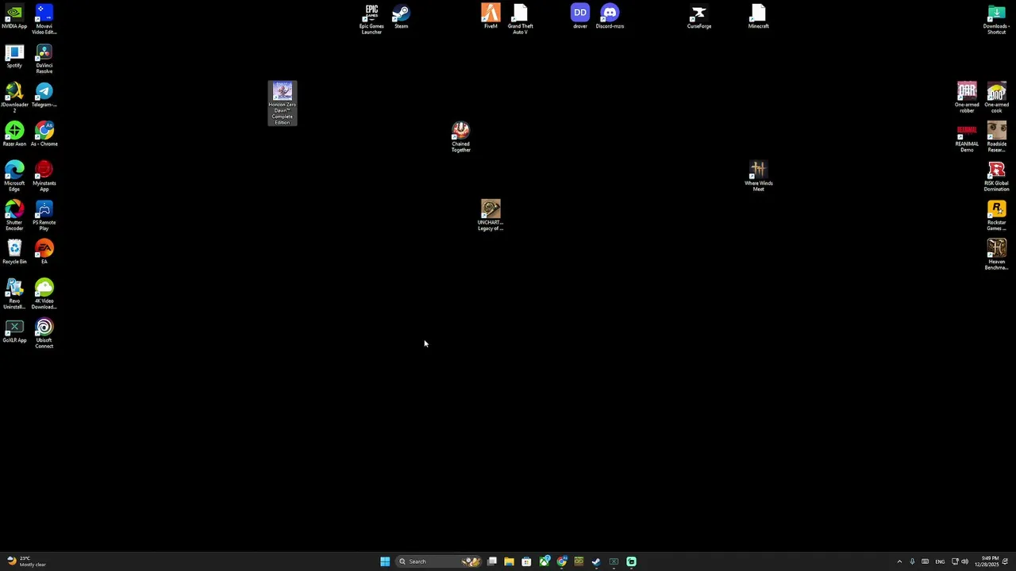Screen dimensions: 1016x571
Task: Select the RISK Global Domination icon
Action: pyautogui.click(x=996, y=177)
